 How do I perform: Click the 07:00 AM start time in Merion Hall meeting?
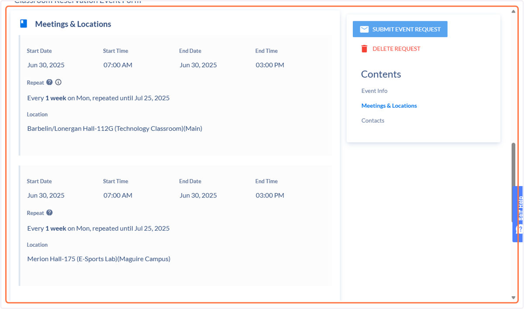118,195
